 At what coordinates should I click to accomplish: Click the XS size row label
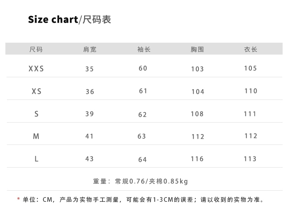[x=36, y=91]
